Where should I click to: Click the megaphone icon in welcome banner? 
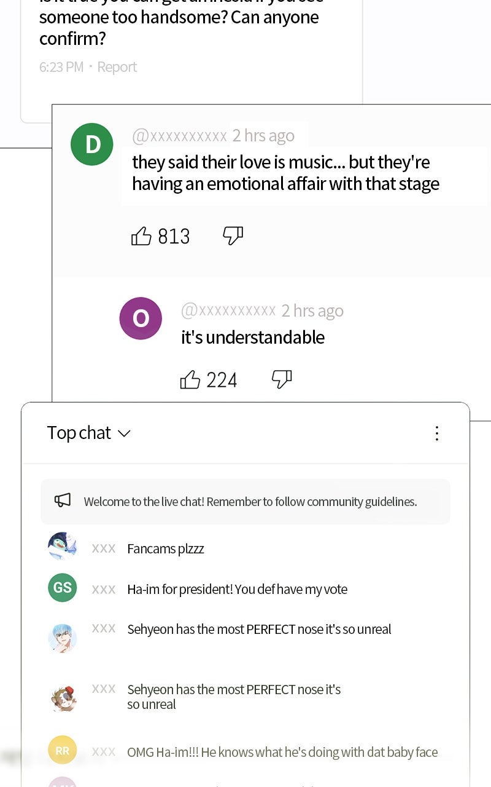[x=63, y=501]
